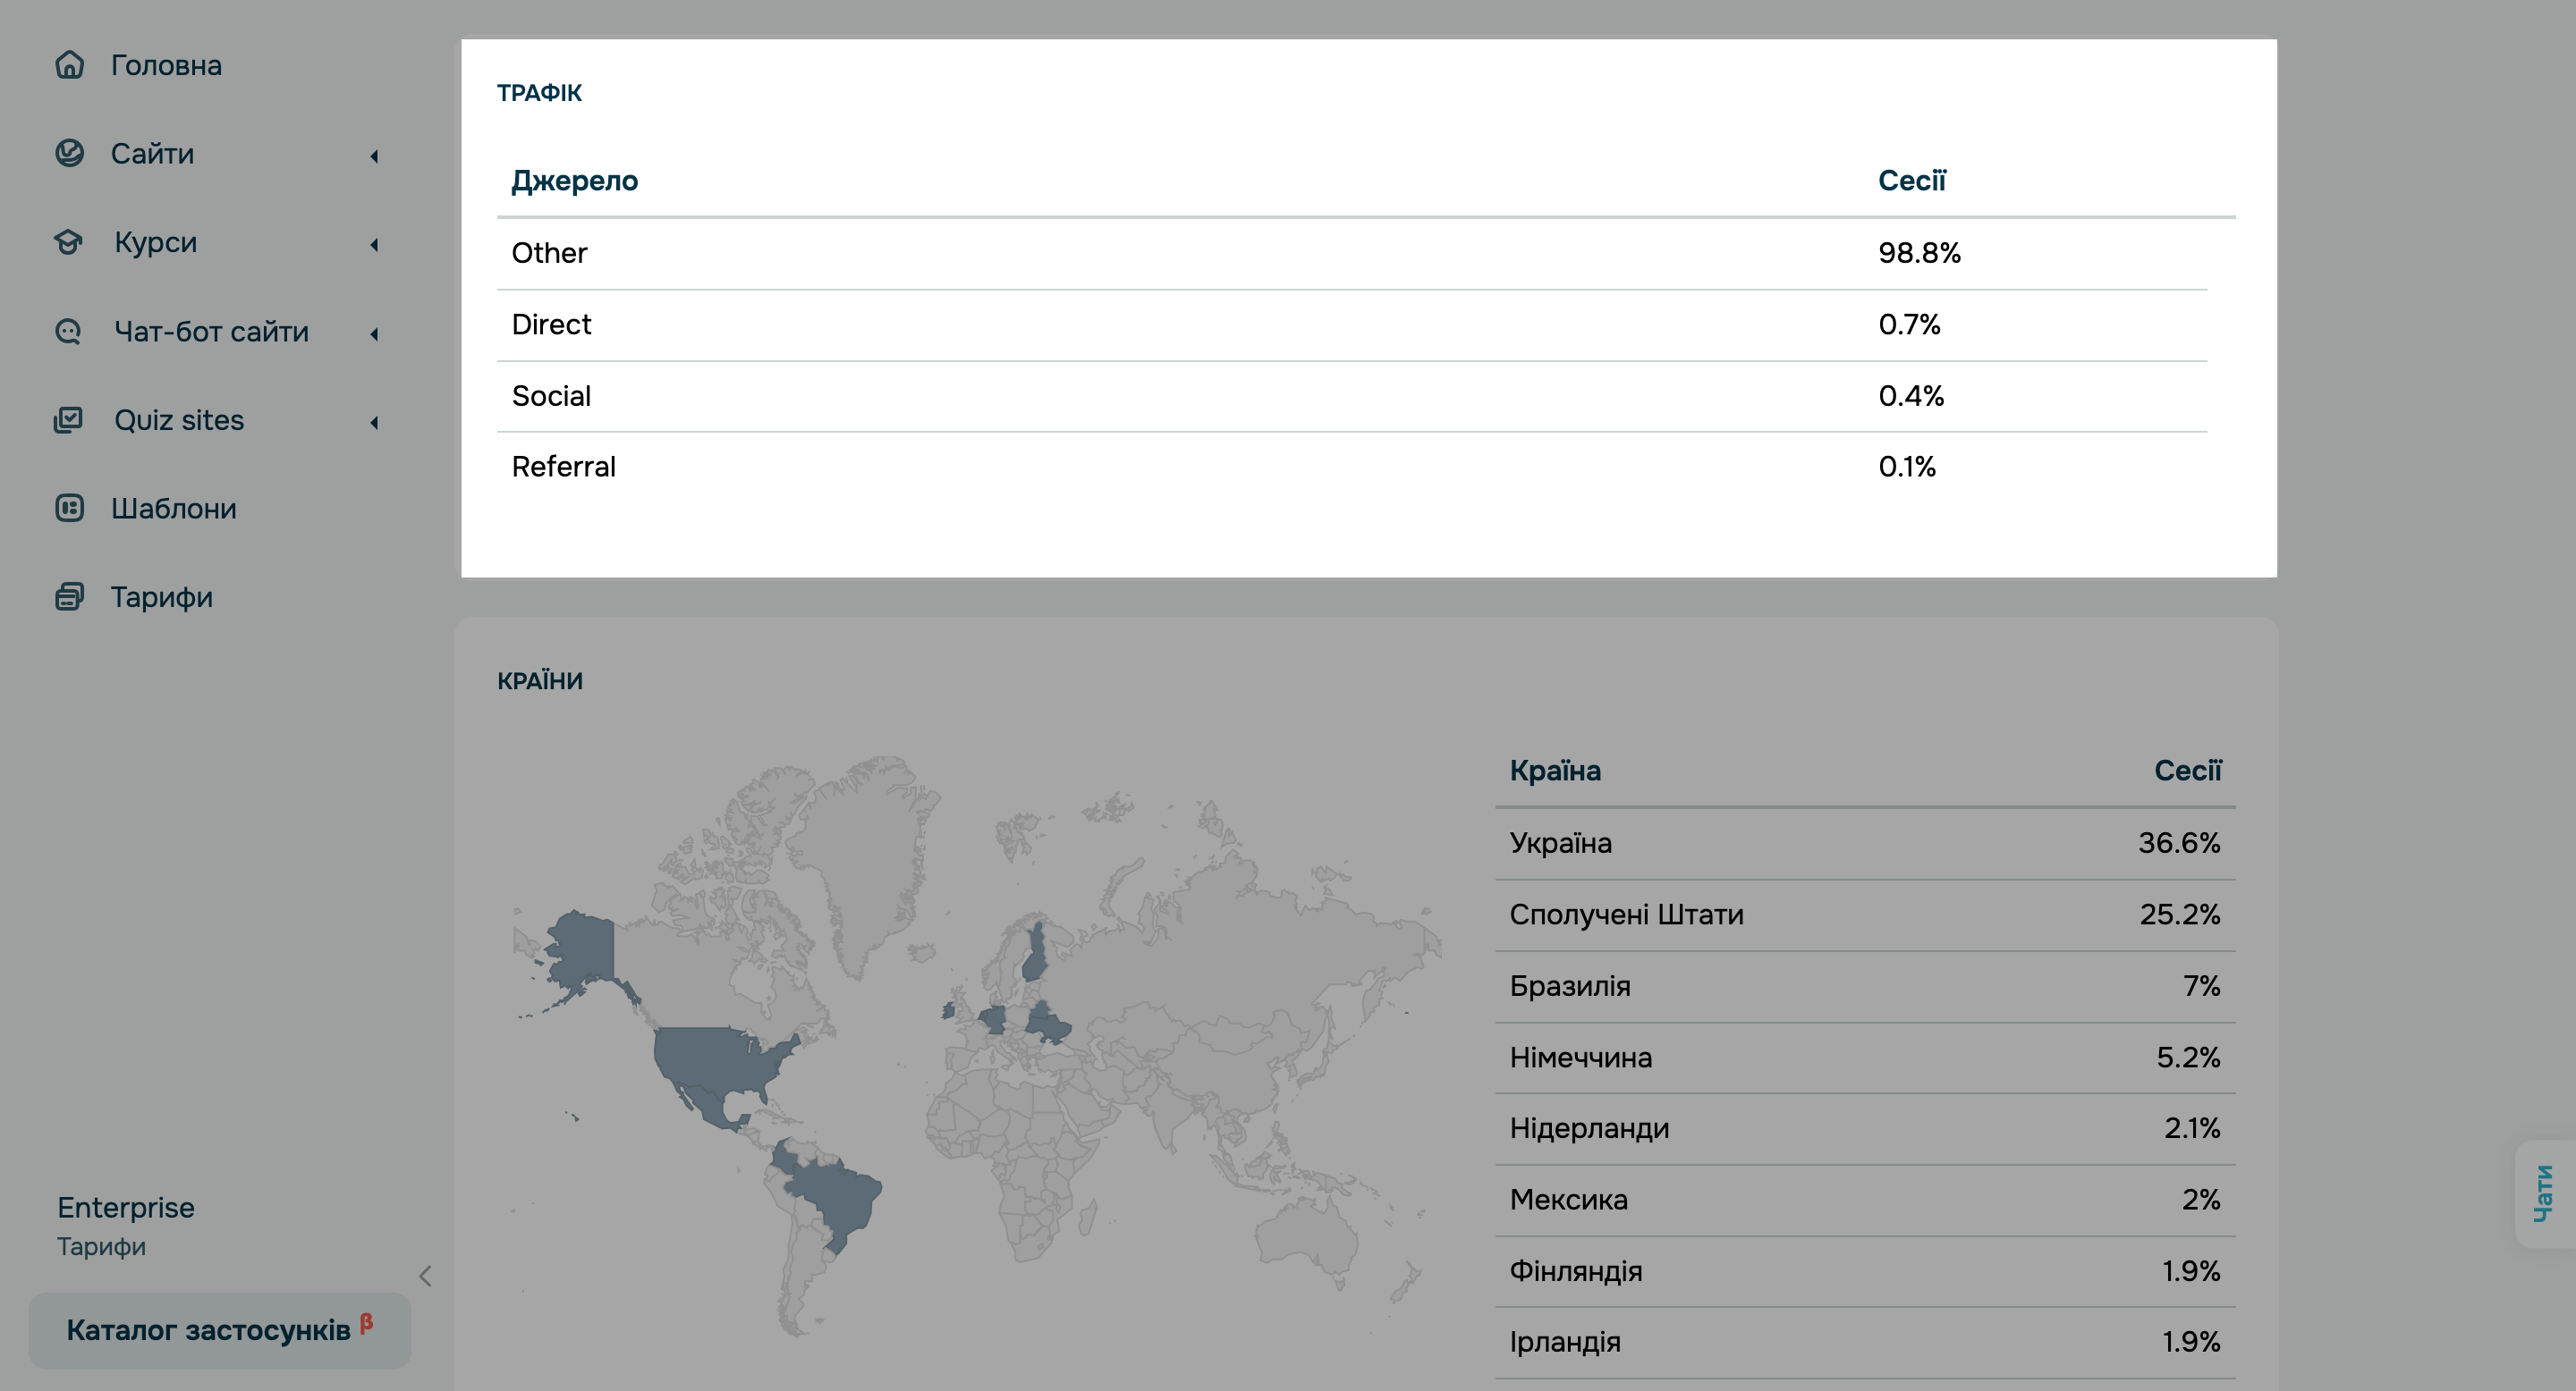The image size is (2576, 1391).
Task: Click the Чат-бот сайти chat icon
Action: 69,331
